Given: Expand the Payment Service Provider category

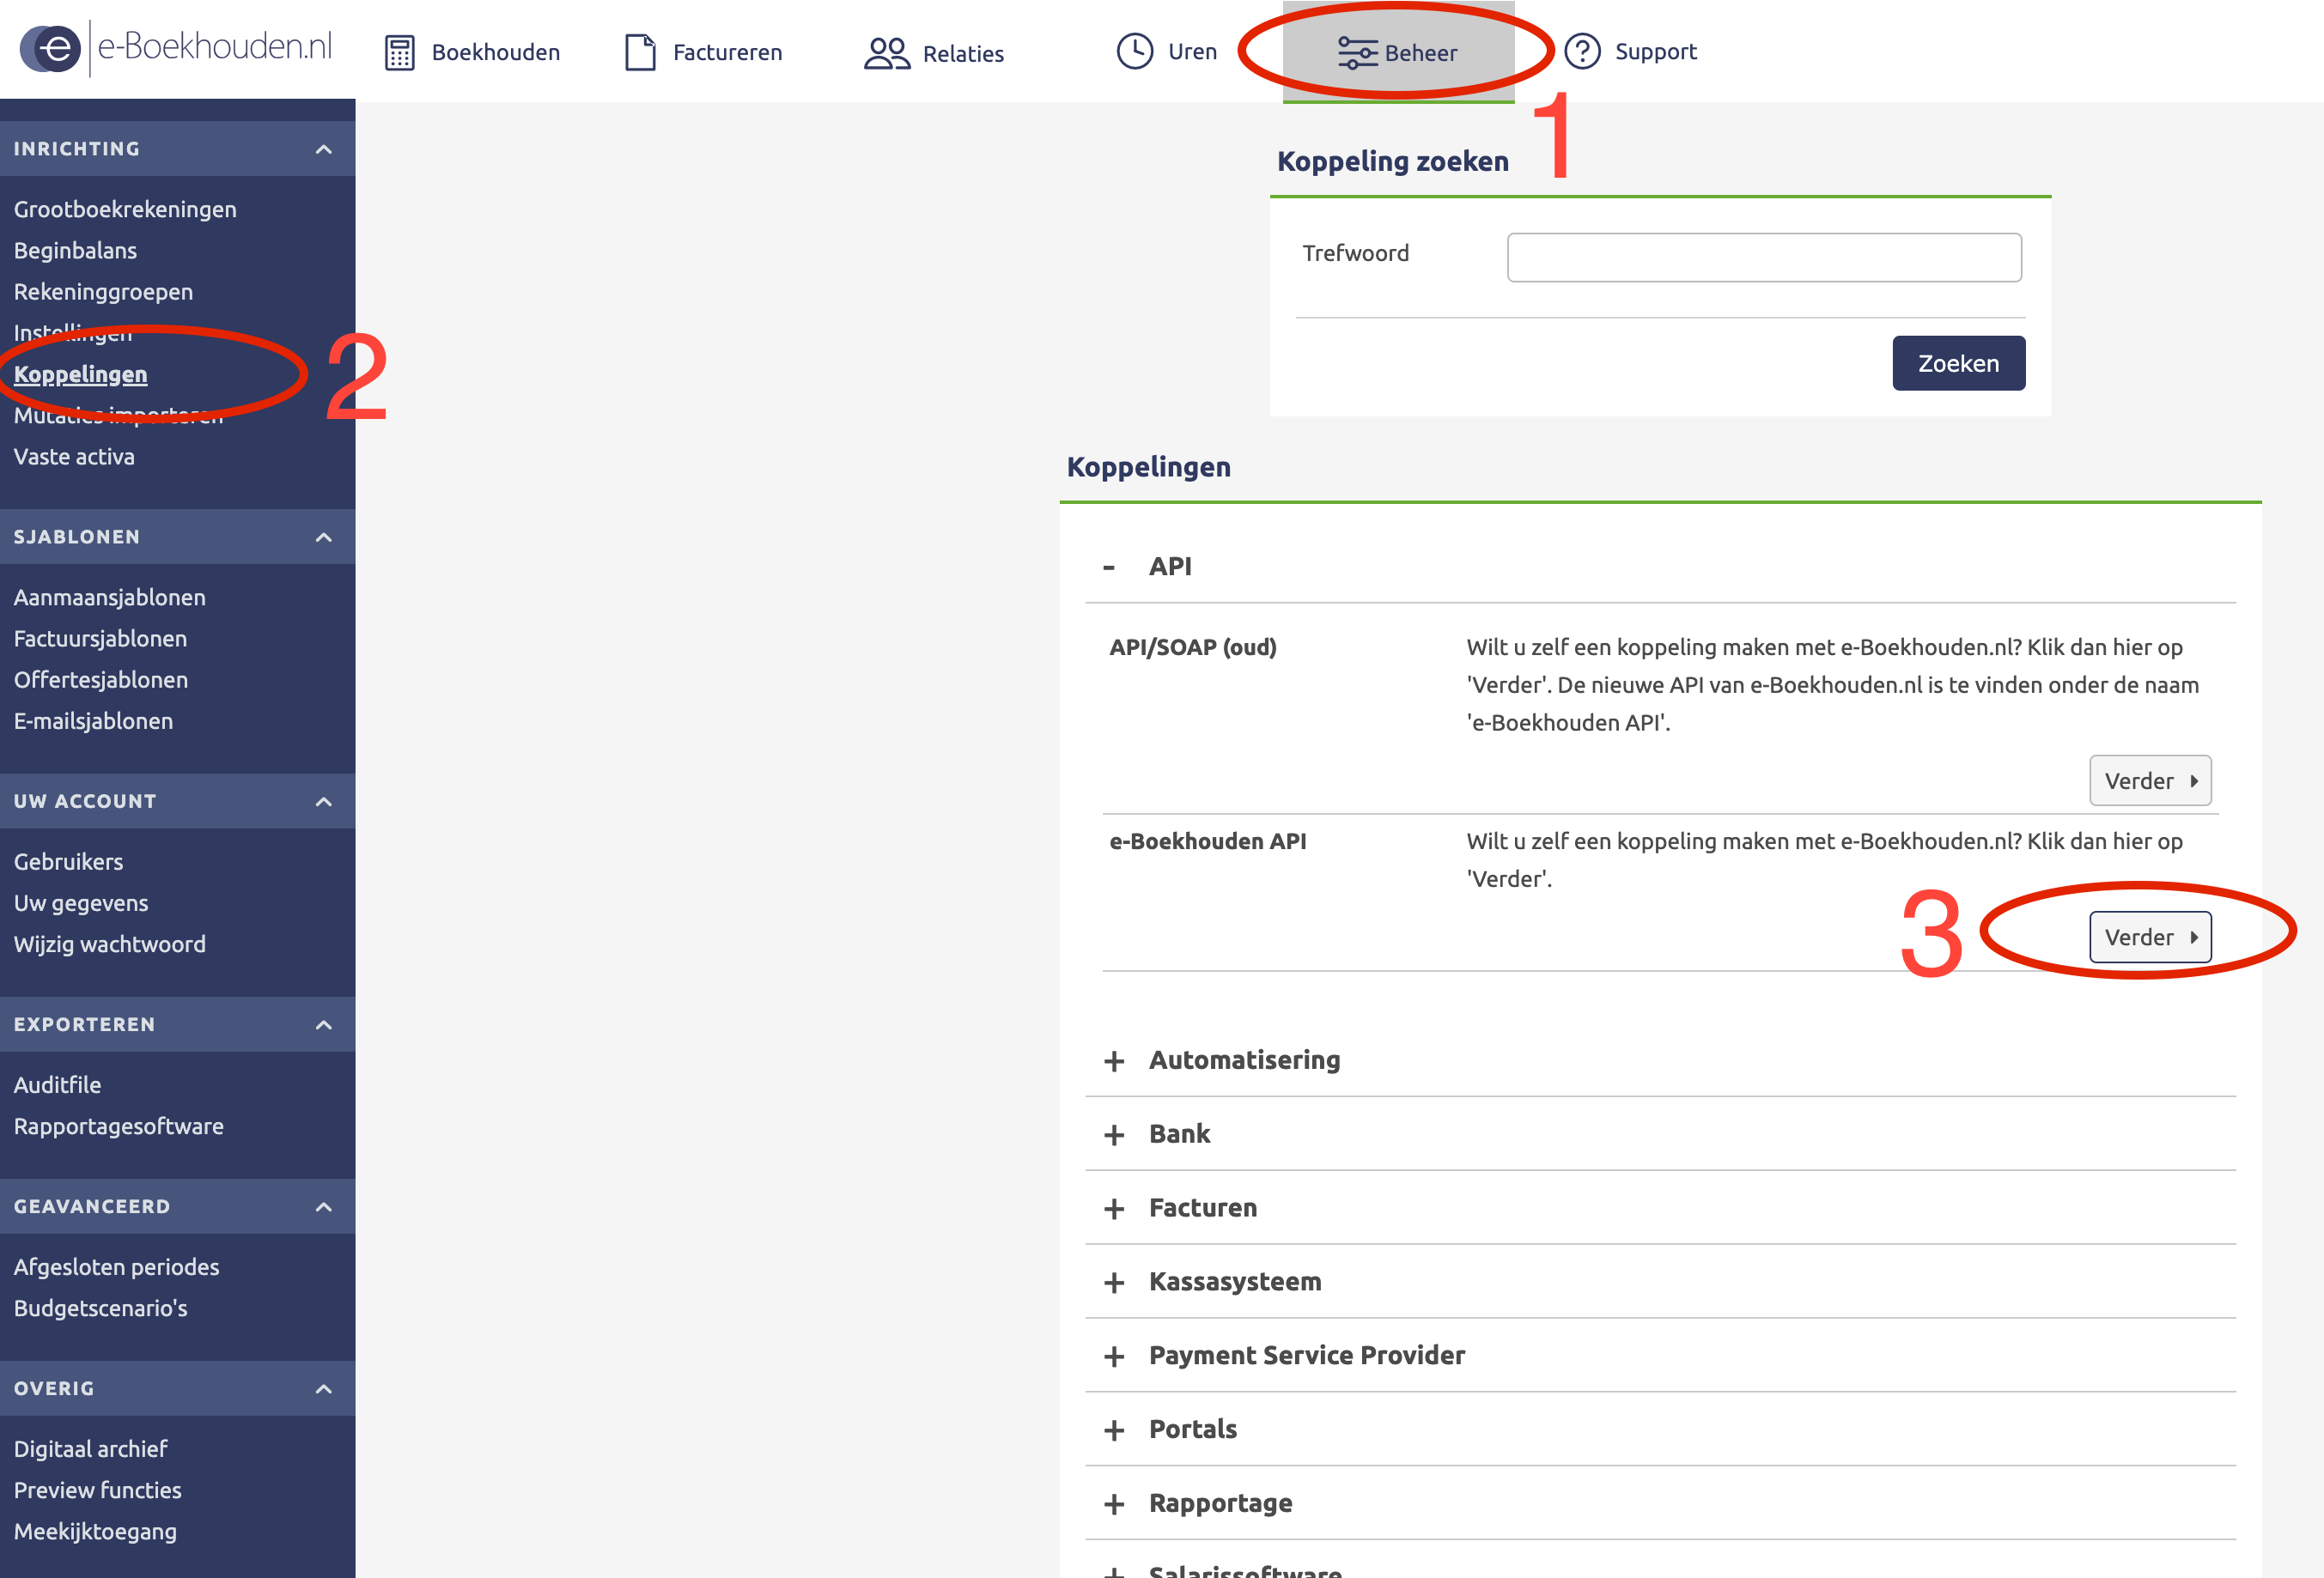Looking at the screenshot, I should [x=1306, y=1355].
